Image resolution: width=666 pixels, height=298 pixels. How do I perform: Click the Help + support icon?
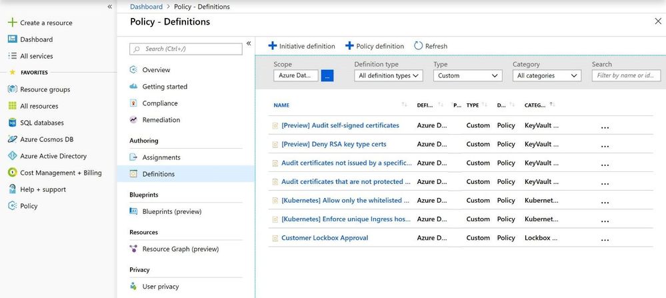pyautogui.click(x=13, y=189)
